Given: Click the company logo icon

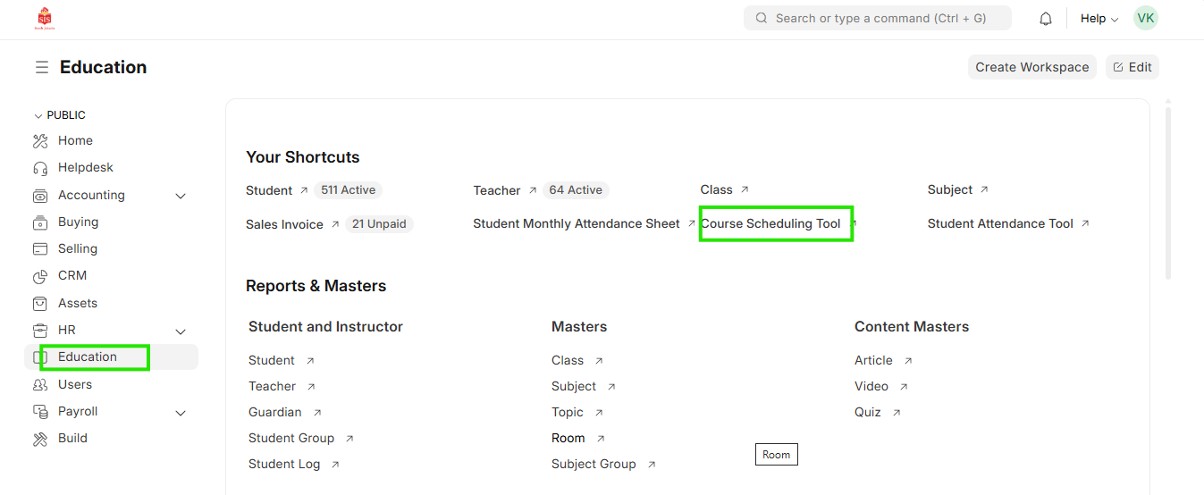Looking at the screenshot, I should pyautogui.click(x=44, y=19).
